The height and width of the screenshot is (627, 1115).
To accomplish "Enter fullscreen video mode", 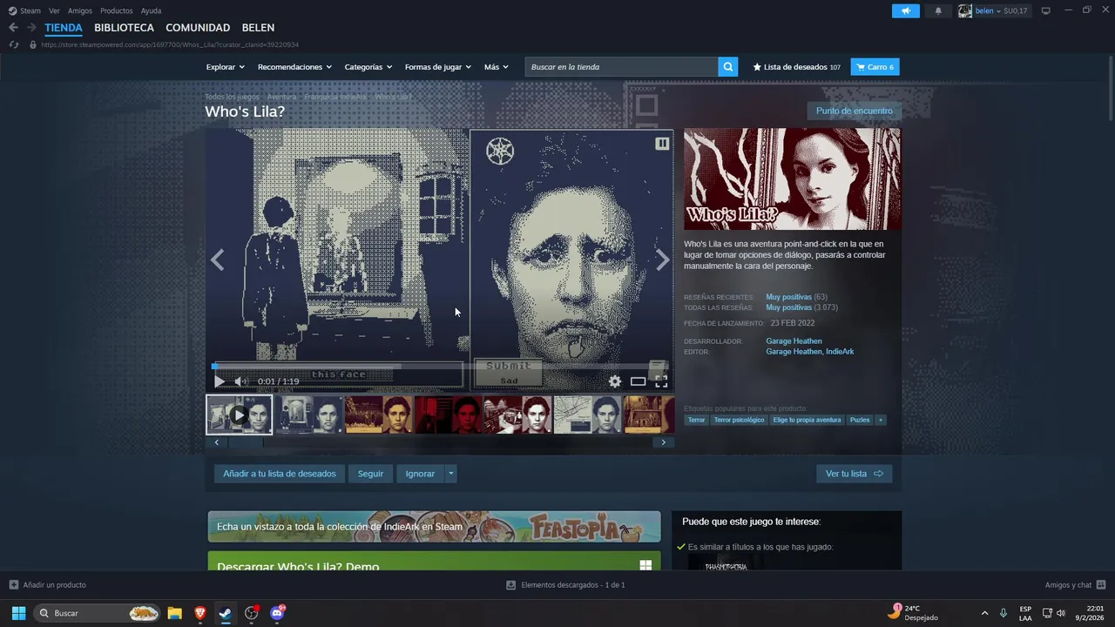I will (661, 381).
